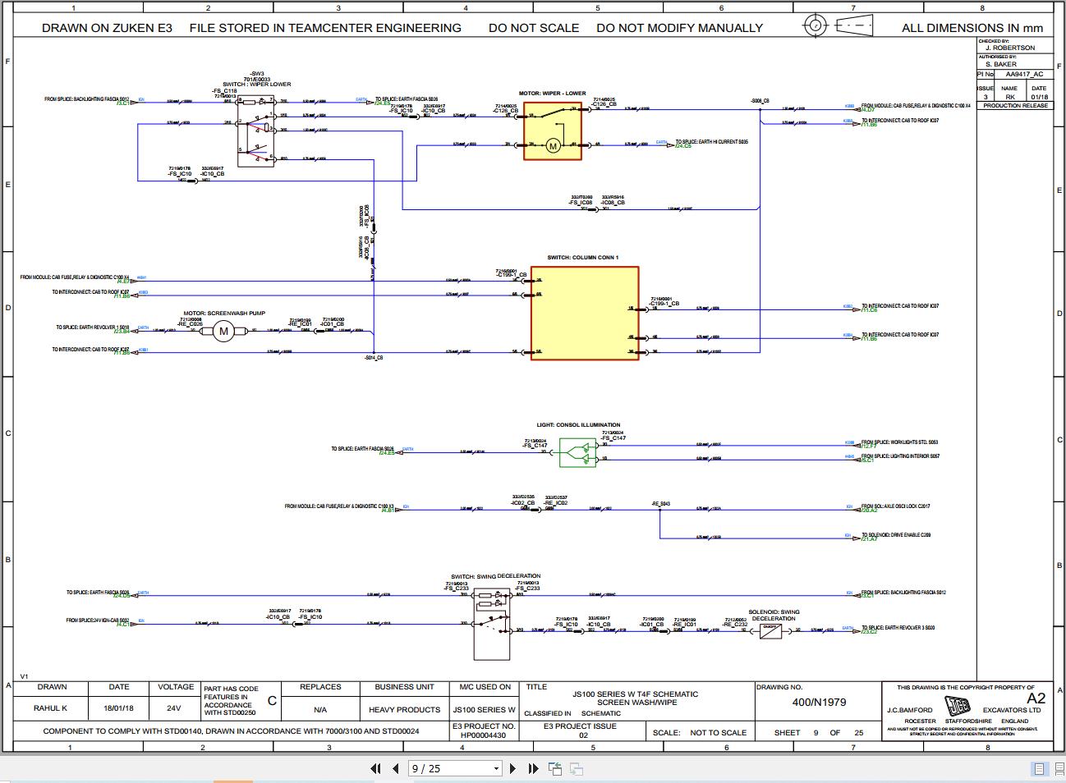The height and width of the screenshot is (783, 1066).
Task: Go to the previous page
Action: [x=396, y=769]
